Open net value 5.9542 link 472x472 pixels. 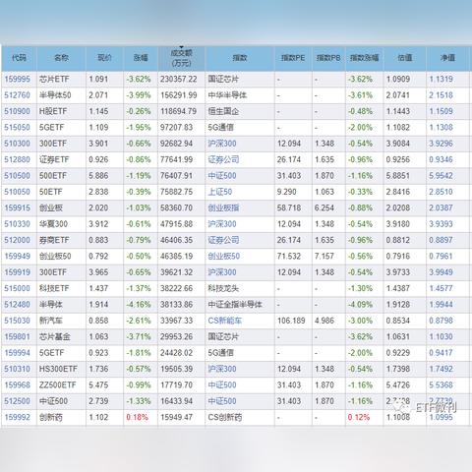point(441,176)
